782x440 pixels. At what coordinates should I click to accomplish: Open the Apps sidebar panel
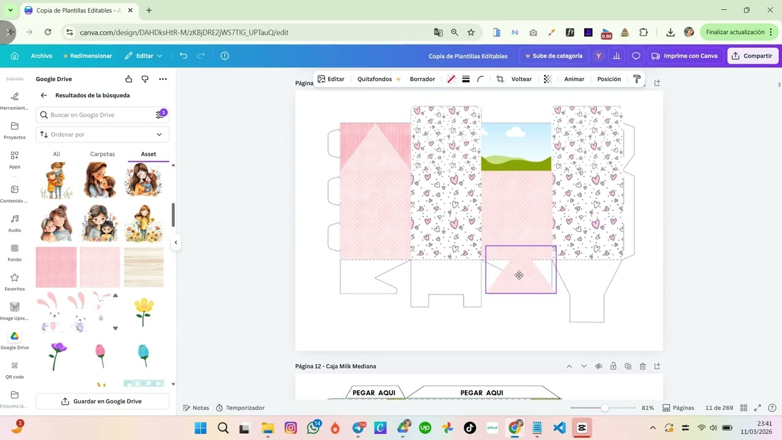(15, 159)
